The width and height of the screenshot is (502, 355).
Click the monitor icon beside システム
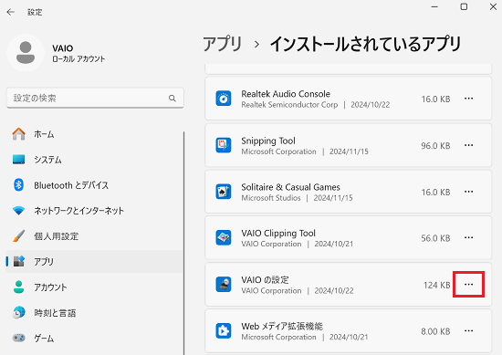click(18, 160)
